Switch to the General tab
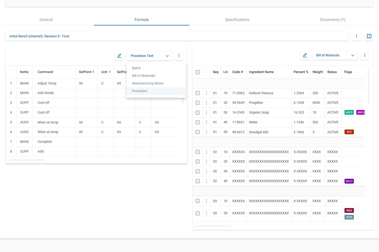 pos(46,20)
